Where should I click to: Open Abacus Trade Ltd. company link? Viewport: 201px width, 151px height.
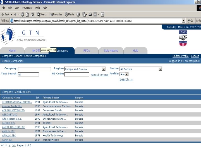[12, 106]
